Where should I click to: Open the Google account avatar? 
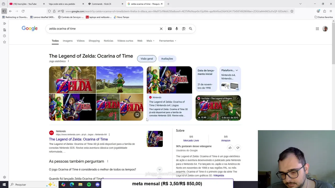325,29
